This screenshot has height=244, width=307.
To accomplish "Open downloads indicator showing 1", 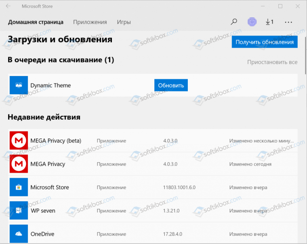I will [x=269, y=22].
